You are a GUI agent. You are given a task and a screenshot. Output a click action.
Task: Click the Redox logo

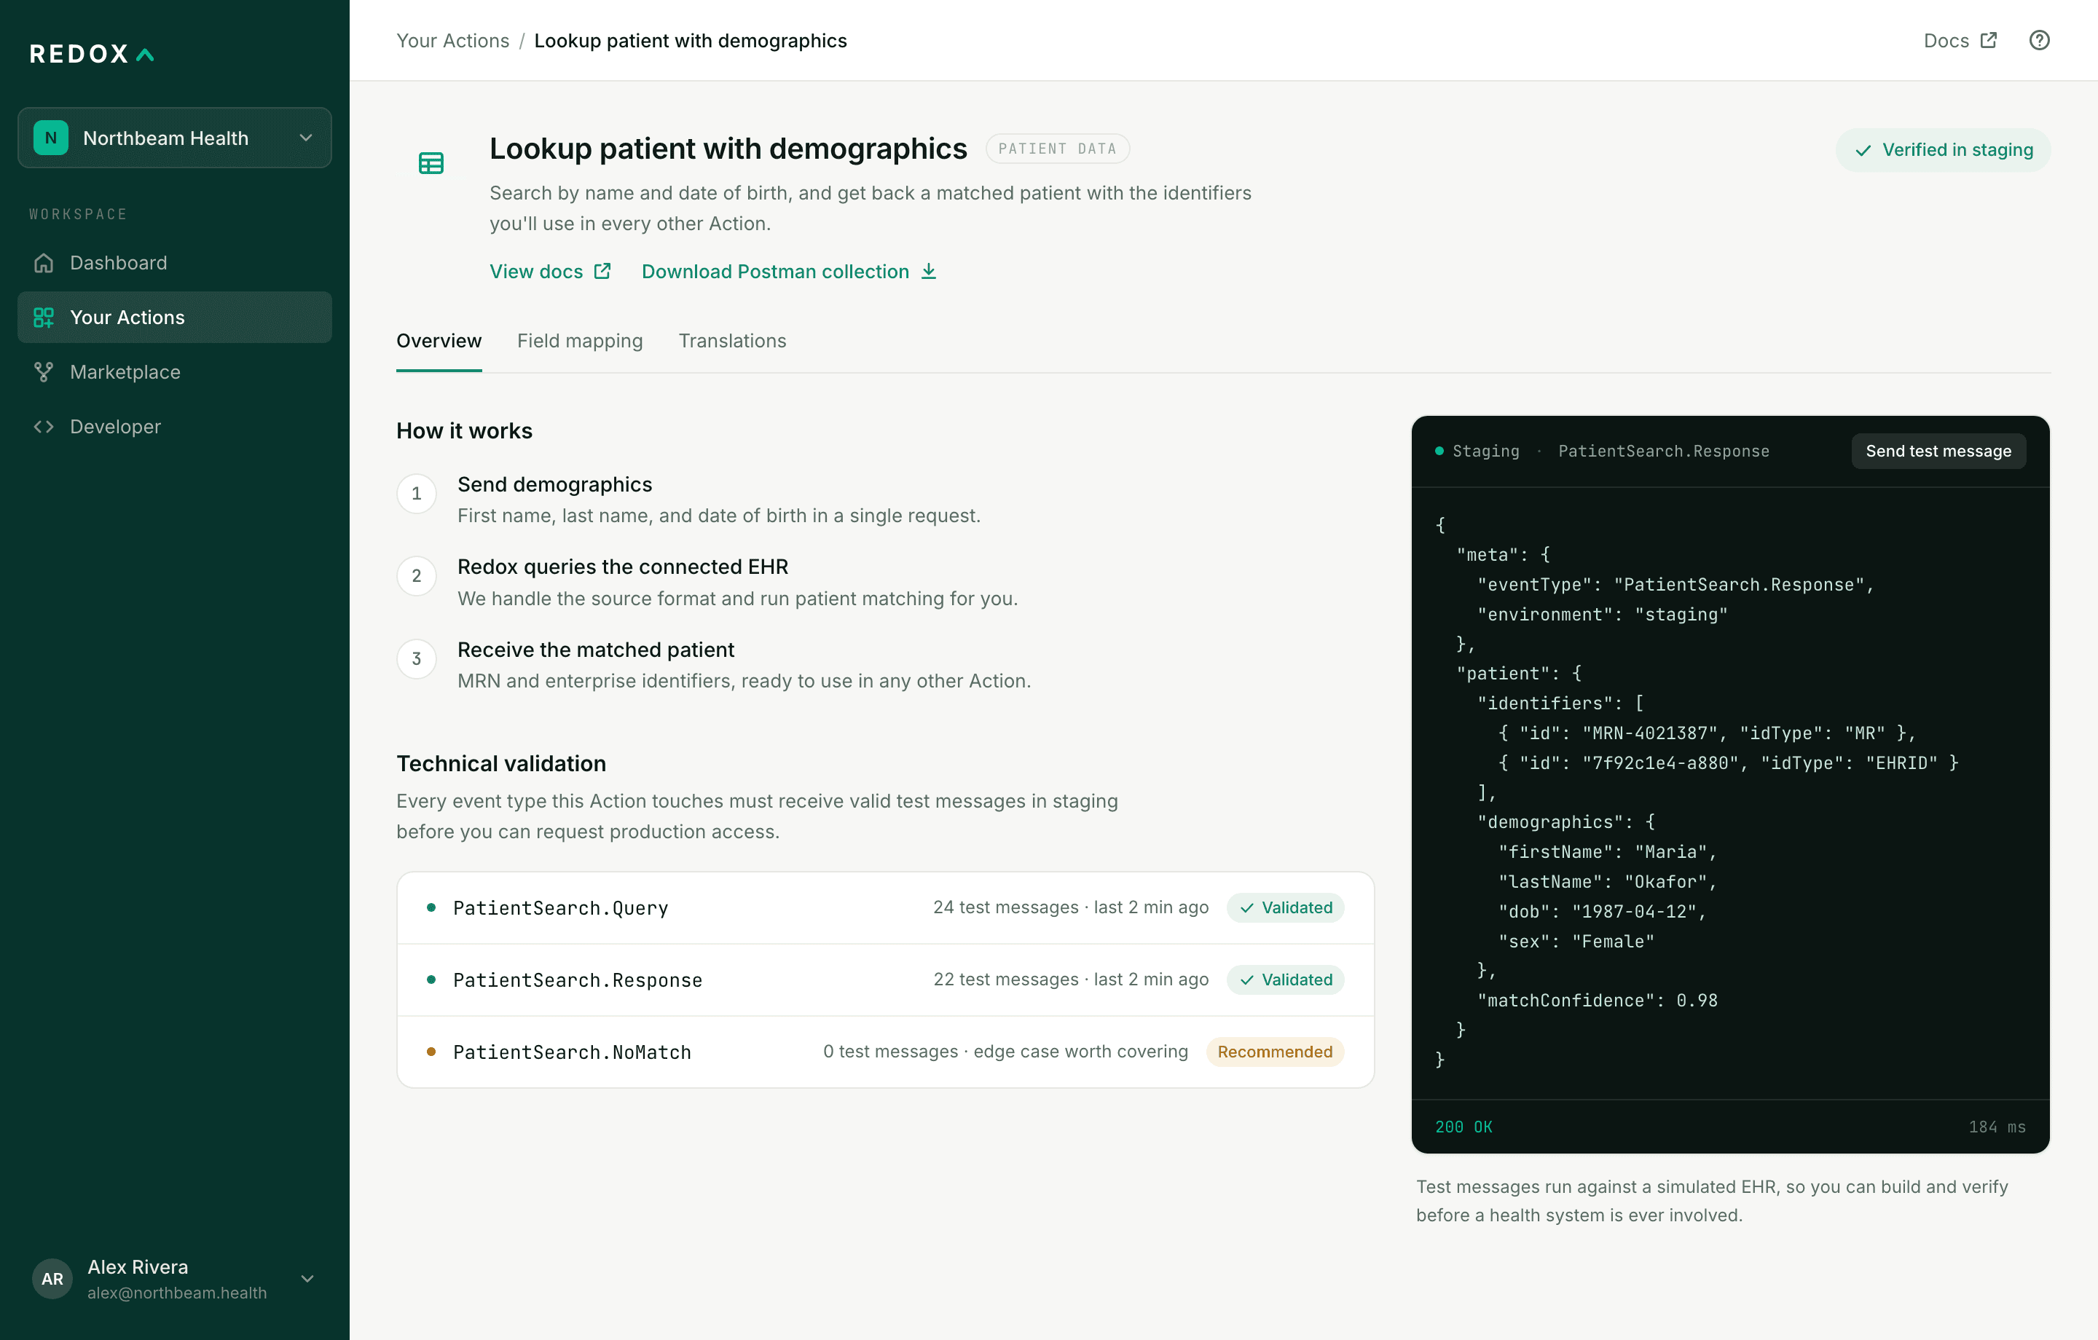coord(93,54)
